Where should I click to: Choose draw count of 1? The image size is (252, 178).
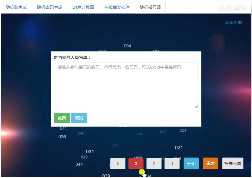pos(172,164)
